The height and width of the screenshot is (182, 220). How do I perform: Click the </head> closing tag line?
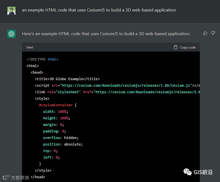[x=38, y=177]
